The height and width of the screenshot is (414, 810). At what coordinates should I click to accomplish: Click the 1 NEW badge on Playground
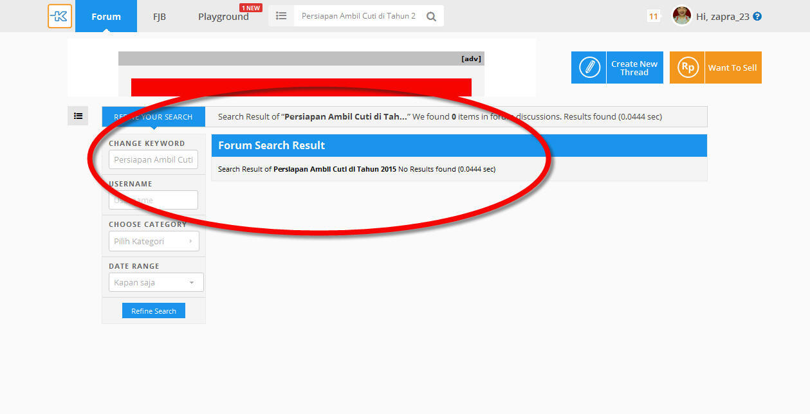click(x=250, y=8)
